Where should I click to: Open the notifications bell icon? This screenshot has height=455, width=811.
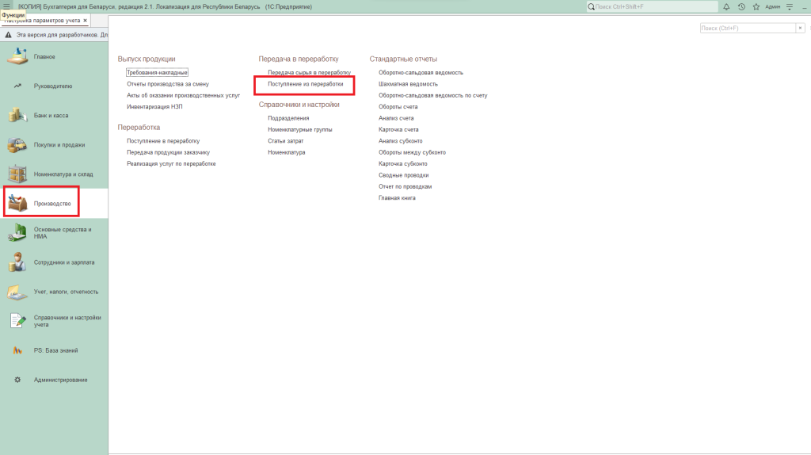(x=726, y=6)
